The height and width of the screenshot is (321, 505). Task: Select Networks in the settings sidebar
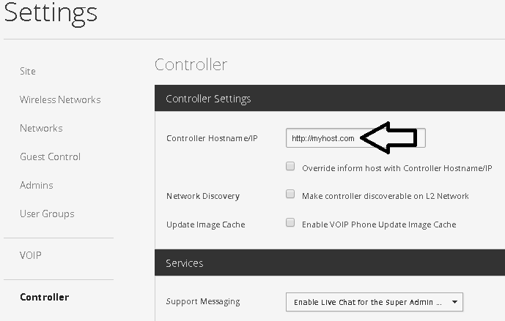point(41,128)
